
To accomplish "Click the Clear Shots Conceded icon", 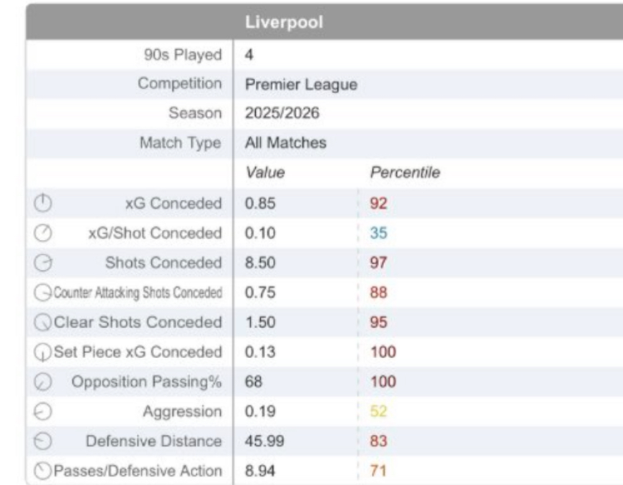I will point(44,321).
